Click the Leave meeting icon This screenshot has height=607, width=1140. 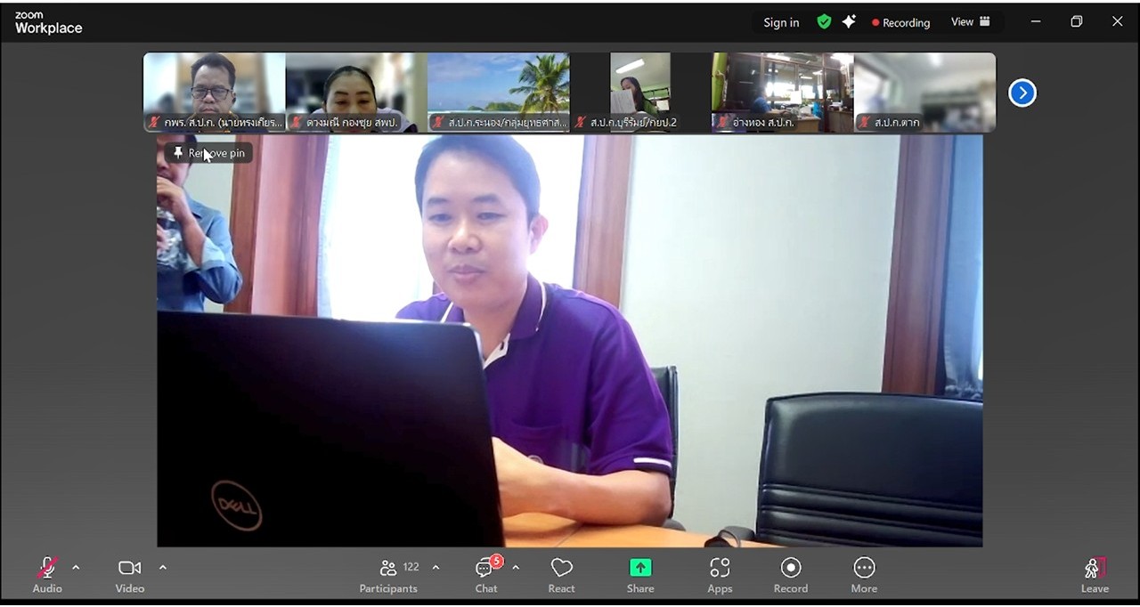[1094, 569]
